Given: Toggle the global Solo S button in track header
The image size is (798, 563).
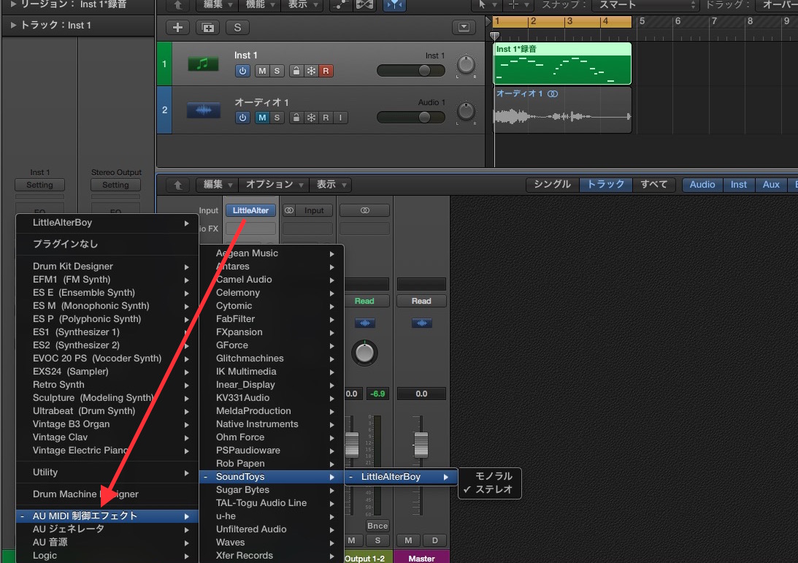Looking at the screenshot, I should pyautogui.click(x=237, y=28).
